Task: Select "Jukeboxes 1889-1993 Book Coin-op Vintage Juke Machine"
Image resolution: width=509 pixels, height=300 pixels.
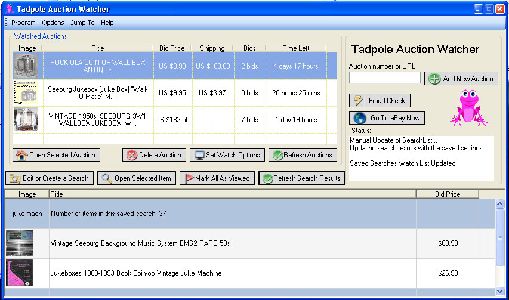Action: tap(136, 273)
